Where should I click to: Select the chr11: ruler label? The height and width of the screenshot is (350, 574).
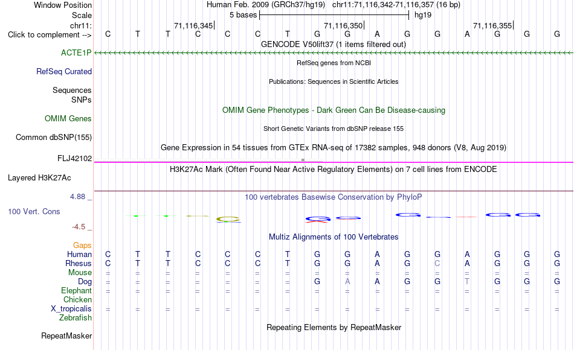(81, 25)
